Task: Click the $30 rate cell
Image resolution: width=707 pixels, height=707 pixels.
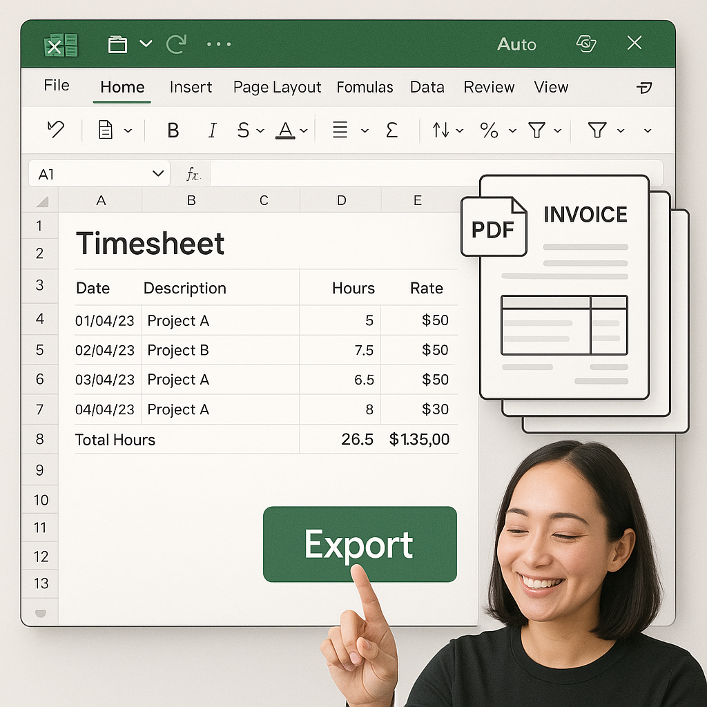Action: [435, 409]
